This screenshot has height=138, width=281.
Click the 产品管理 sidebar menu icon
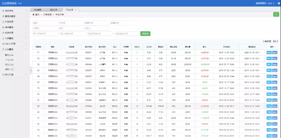[3, 22]
